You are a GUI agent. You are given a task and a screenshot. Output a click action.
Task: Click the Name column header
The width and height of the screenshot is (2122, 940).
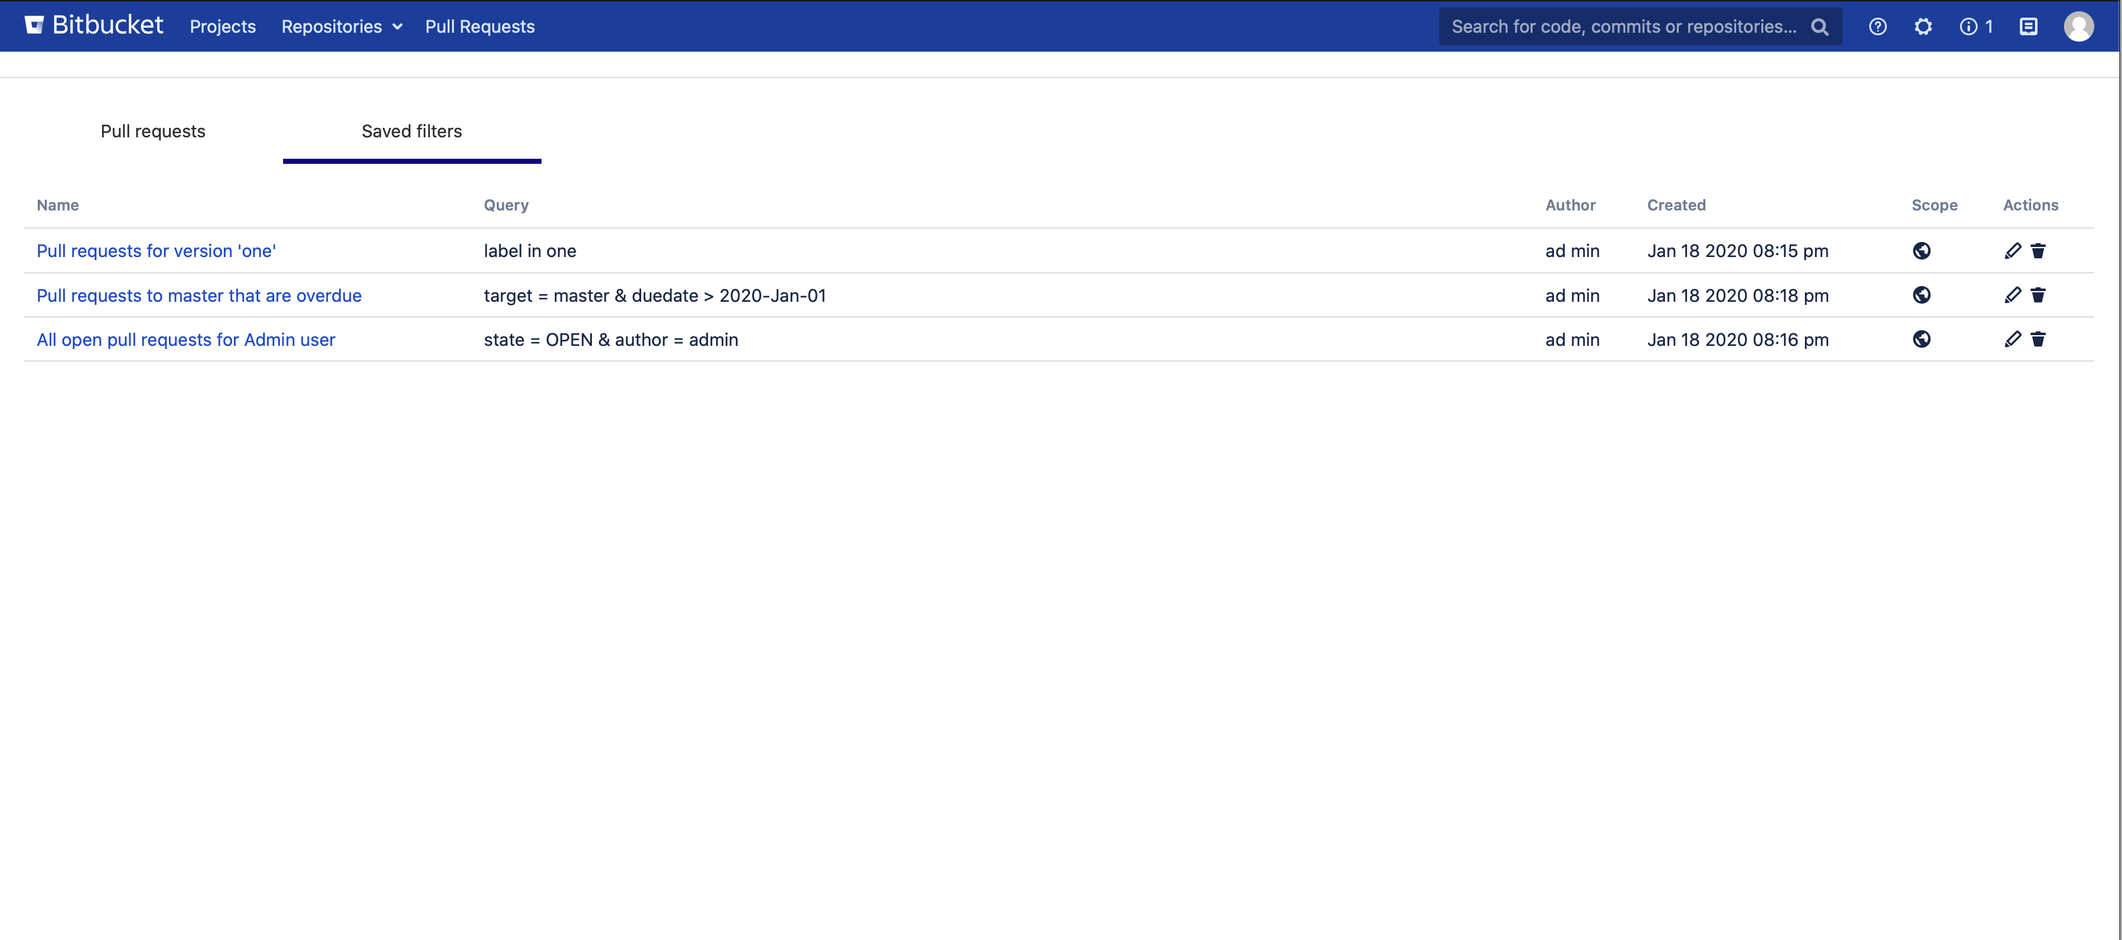click(x=57, y=205)
